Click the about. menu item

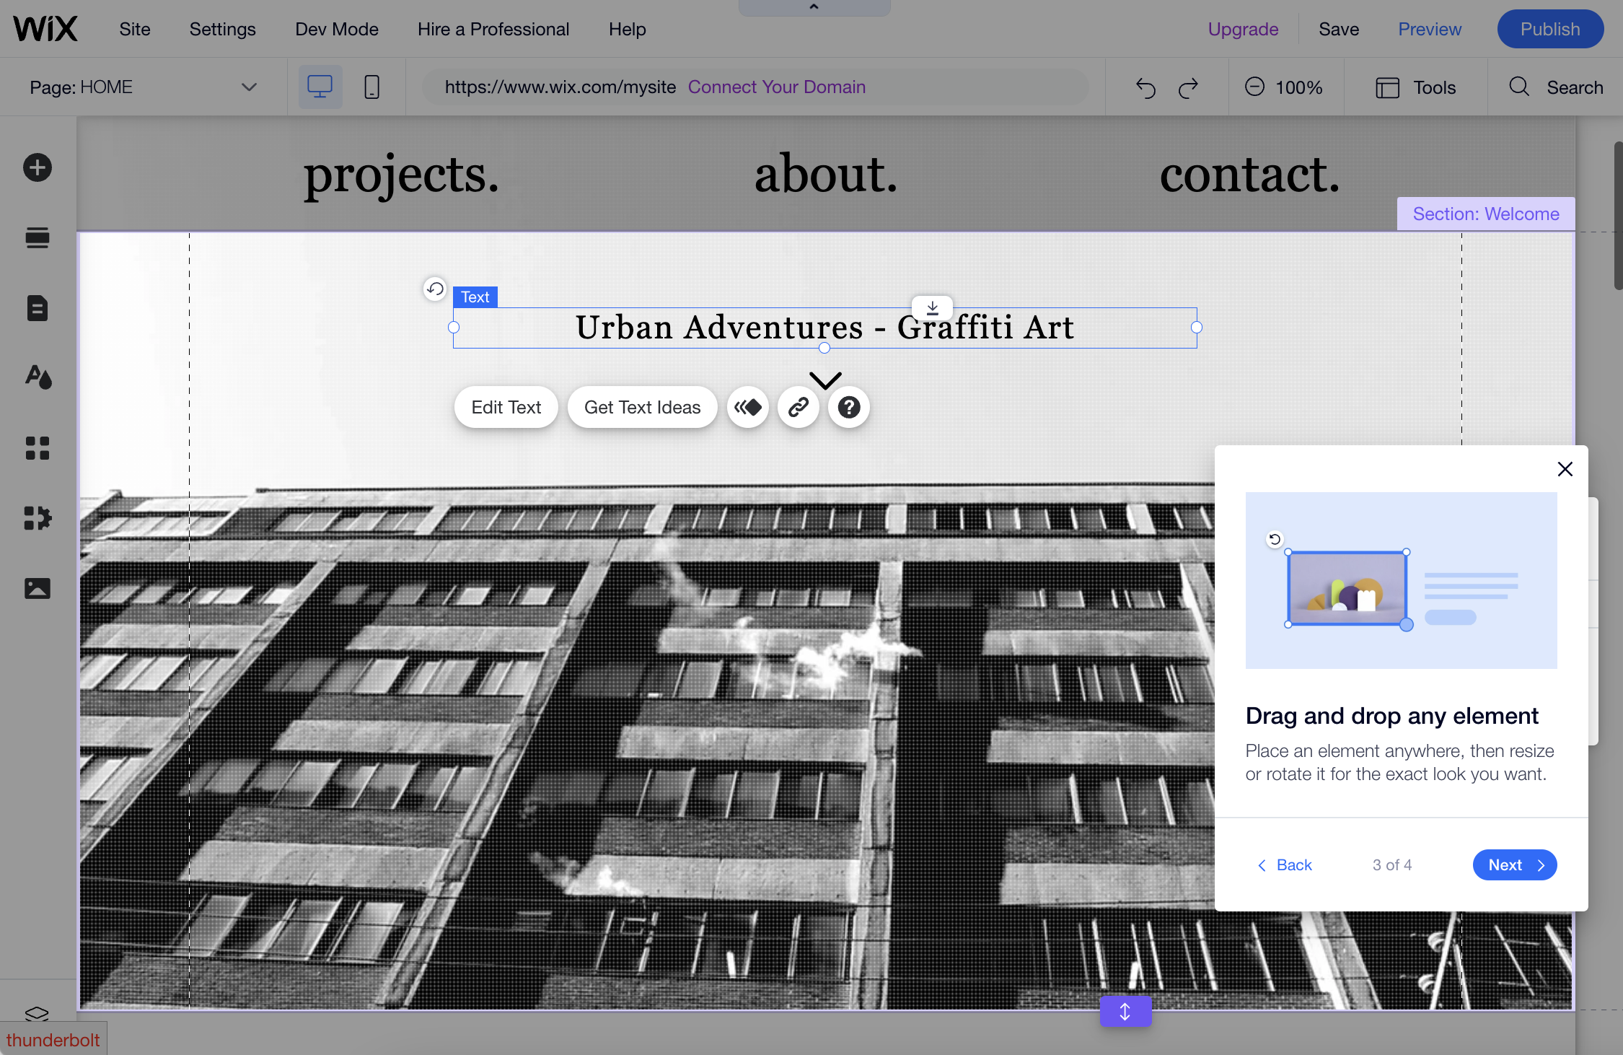826,174
